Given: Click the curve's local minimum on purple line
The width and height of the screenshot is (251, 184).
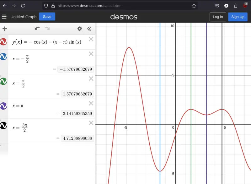Looking at the screenshot, I should coord(206,115).
